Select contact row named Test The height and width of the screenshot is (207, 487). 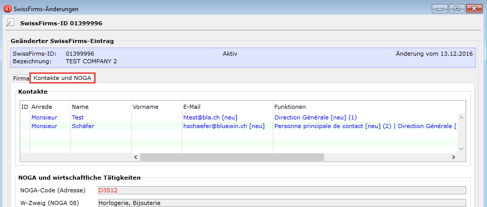[x=77, y=117]
